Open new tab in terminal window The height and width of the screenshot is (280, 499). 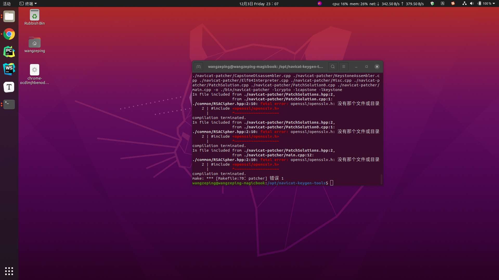click(x=198, y=67)
